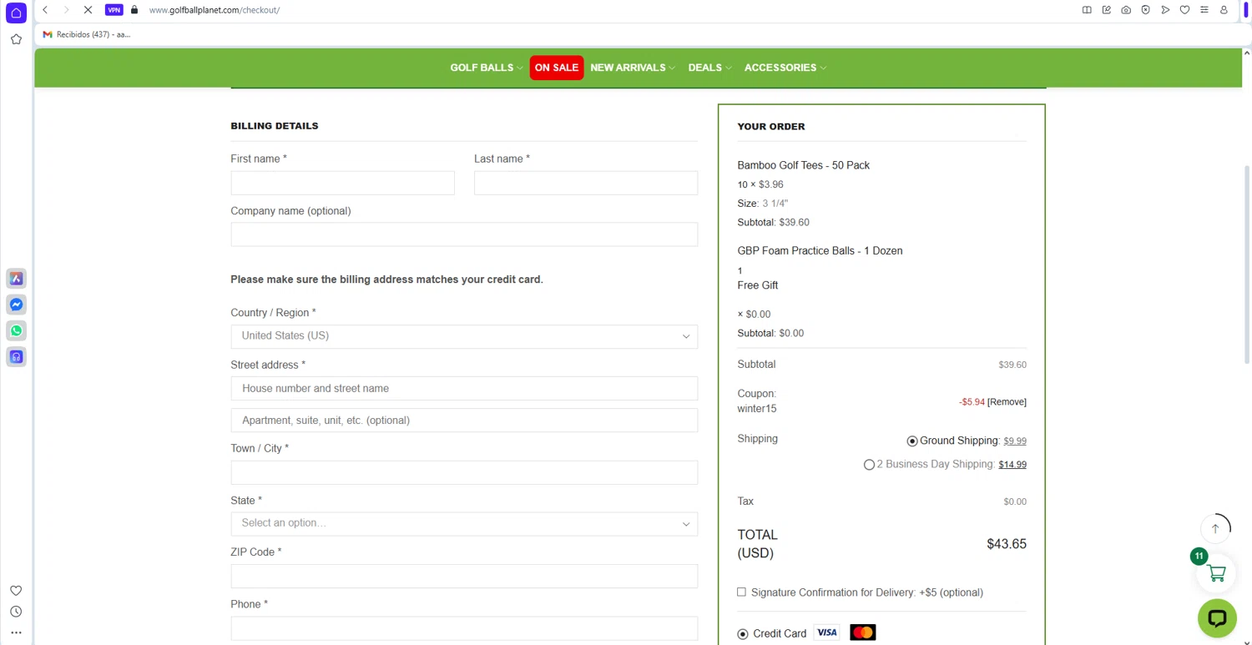Viewport: 1252px width, 645px height.
Task: Open the Opera profile account icon
Action: (1224, 10)
